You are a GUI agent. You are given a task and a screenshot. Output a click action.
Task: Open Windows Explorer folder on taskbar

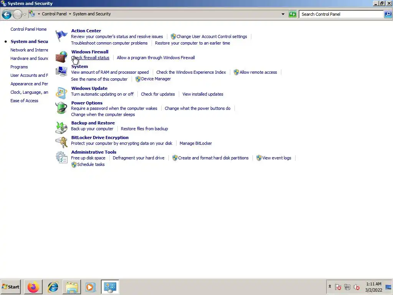pyautogui.click(x=72, y=287)
